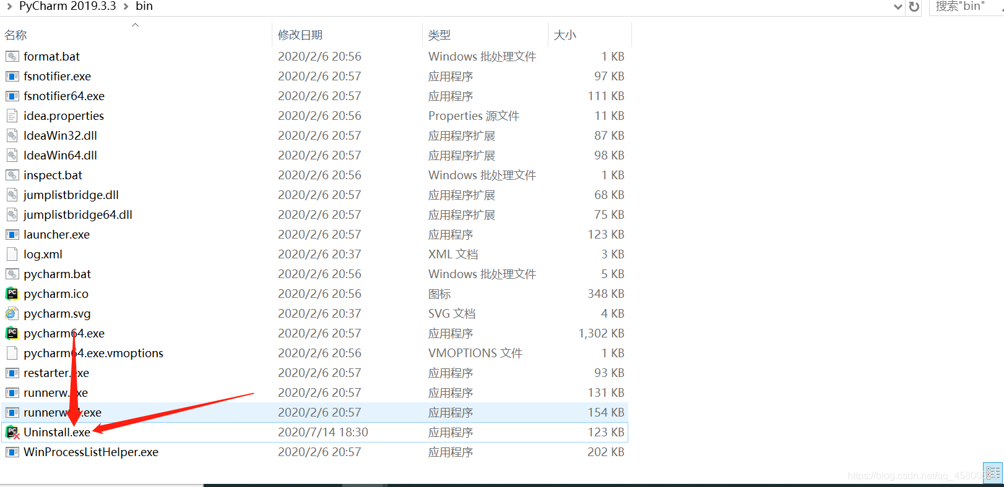Viewport: 1004px width, 487px height.
Task: Click the Properties 源文件 type cell
Action: coord(474,116)
